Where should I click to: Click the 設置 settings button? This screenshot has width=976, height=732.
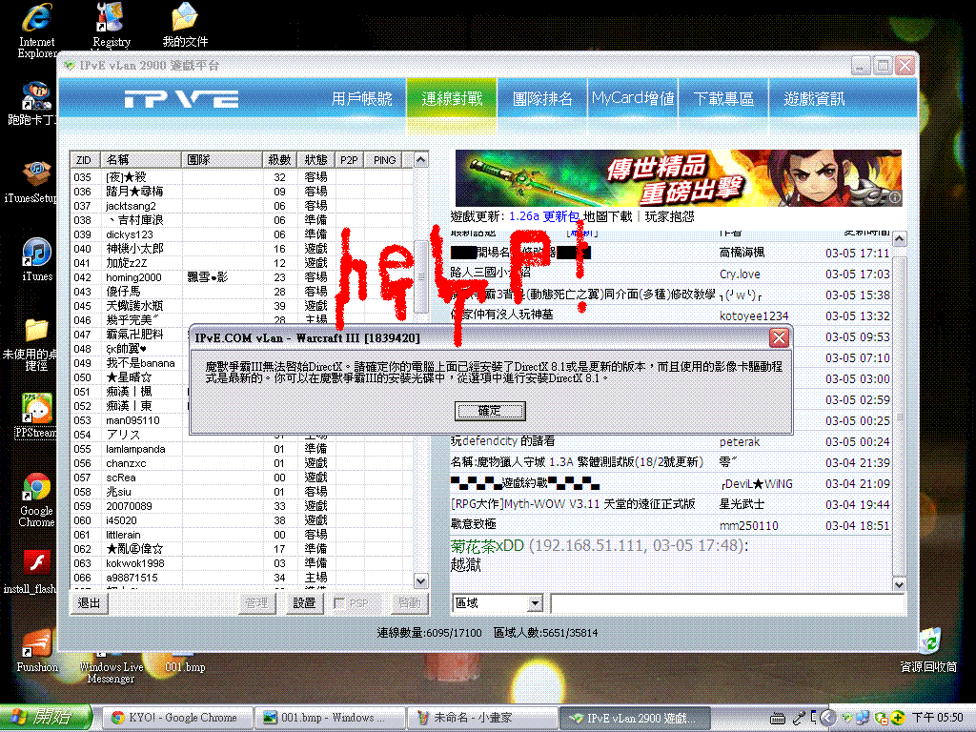[x=304, y=603]
